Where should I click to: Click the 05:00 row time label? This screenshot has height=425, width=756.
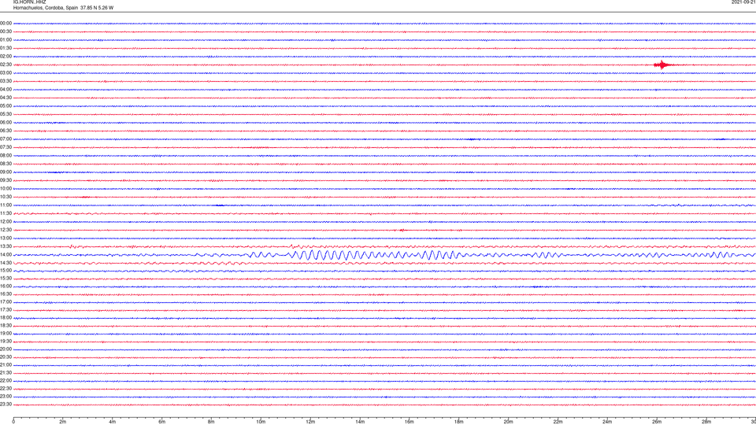pyautogui.click(x=6, y=106)
